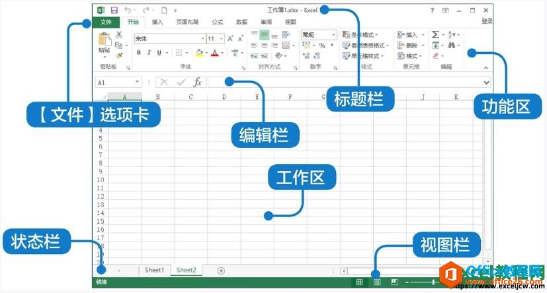547x293 pixels.
Task: Toggle middle vertical alignment
Action: pyautogui.click(x=265, y=34)
